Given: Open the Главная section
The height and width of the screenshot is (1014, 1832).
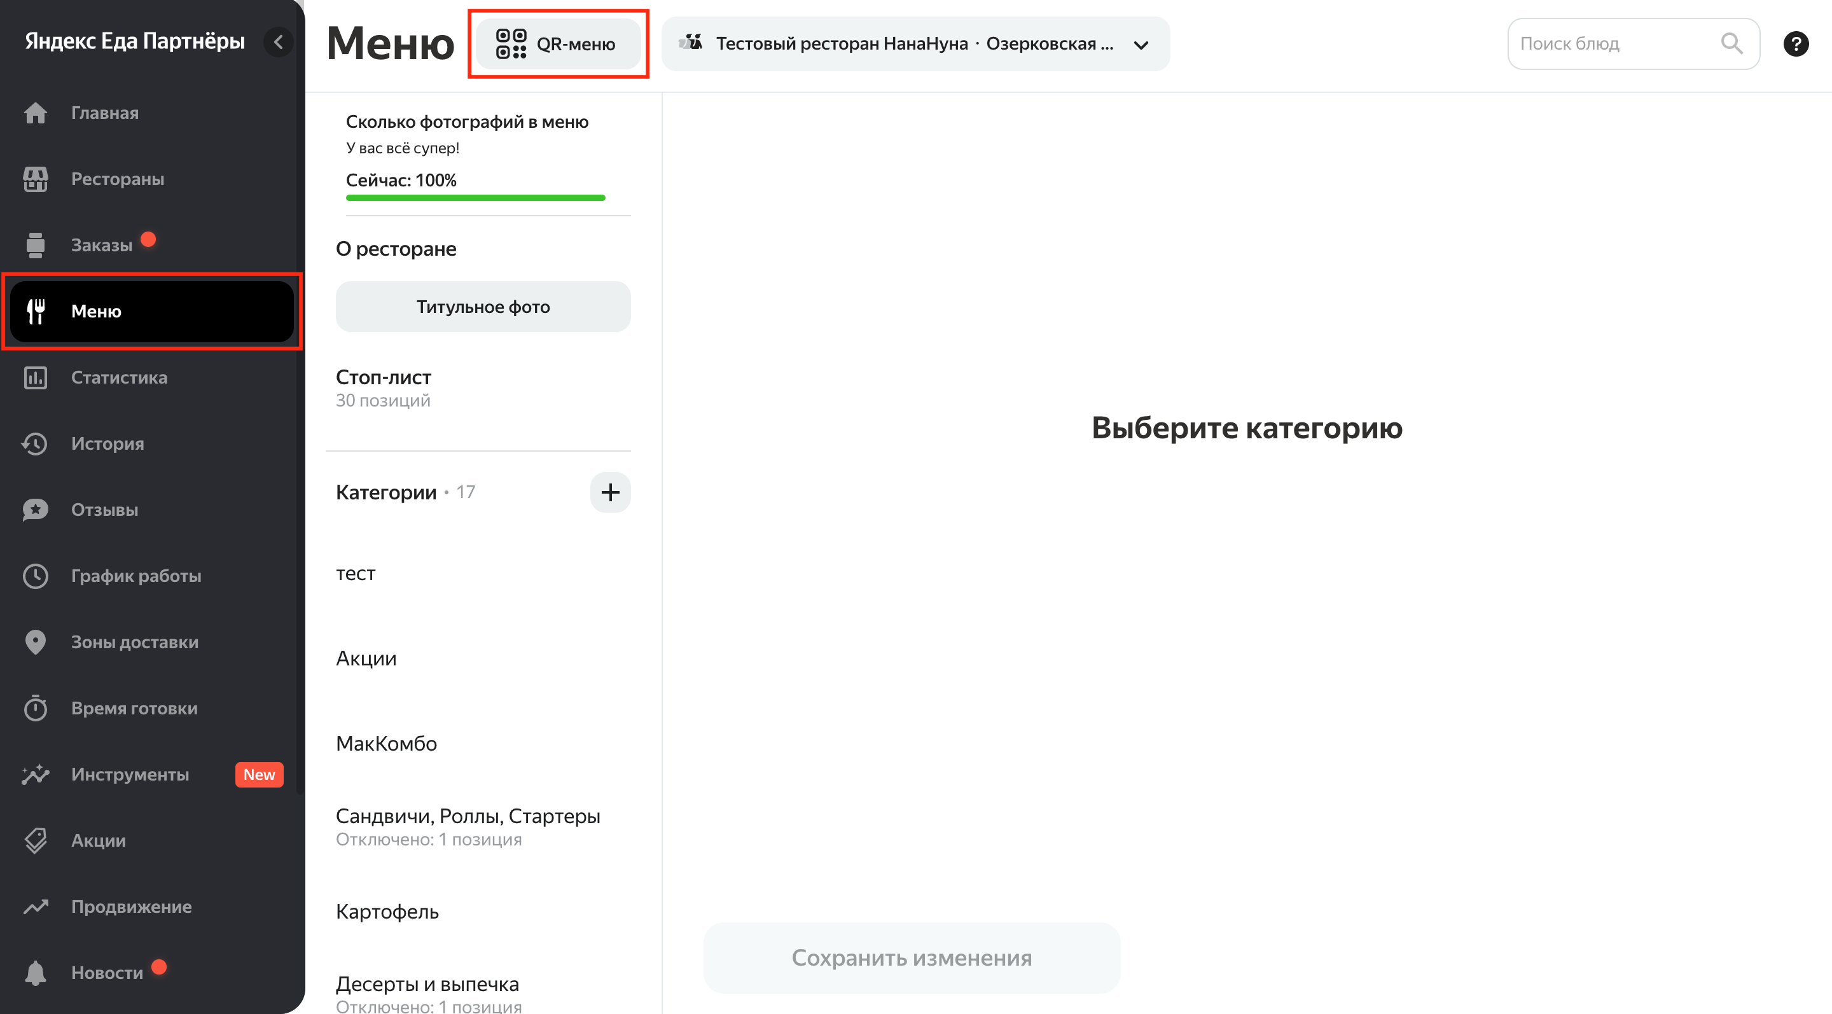Looking at the screenshot, I should coord(151,113).
